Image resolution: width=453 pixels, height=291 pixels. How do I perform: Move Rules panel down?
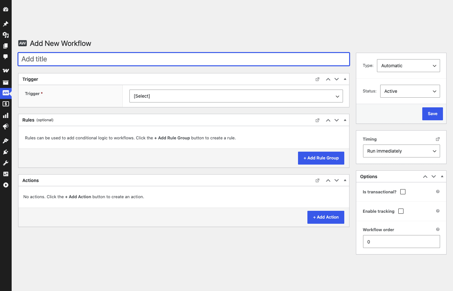click(x=337, y=120)
